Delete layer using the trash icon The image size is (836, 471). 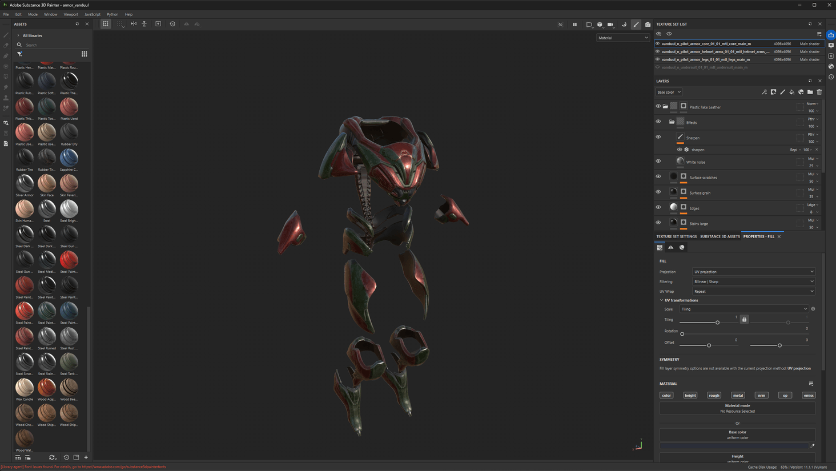(x=819, y=92)
